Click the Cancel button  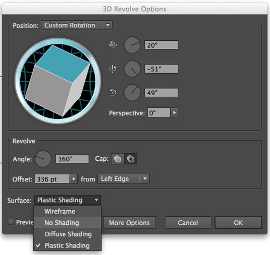[188, 223]
